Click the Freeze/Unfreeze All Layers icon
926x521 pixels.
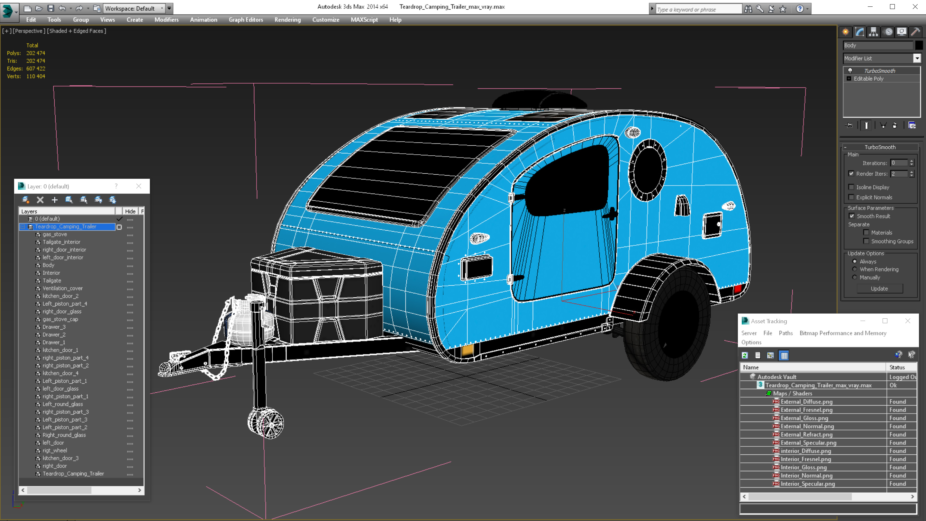click(x=113, y=200)
